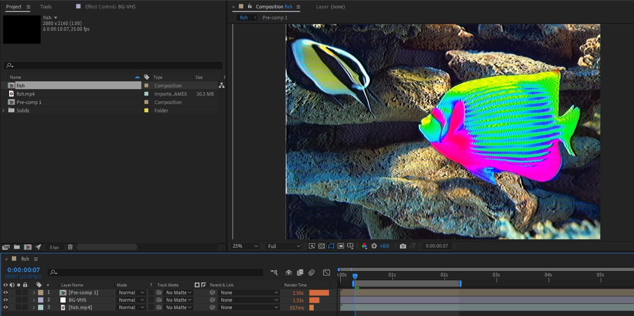The height and width of the screenshot is (316, 634).
Task: Click parent pick whip for fish.mp4 layer
Action: click(x=212, y=307)
